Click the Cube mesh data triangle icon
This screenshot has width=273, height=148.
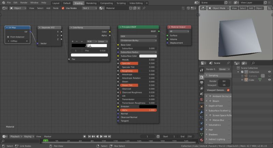pos(260,80)
